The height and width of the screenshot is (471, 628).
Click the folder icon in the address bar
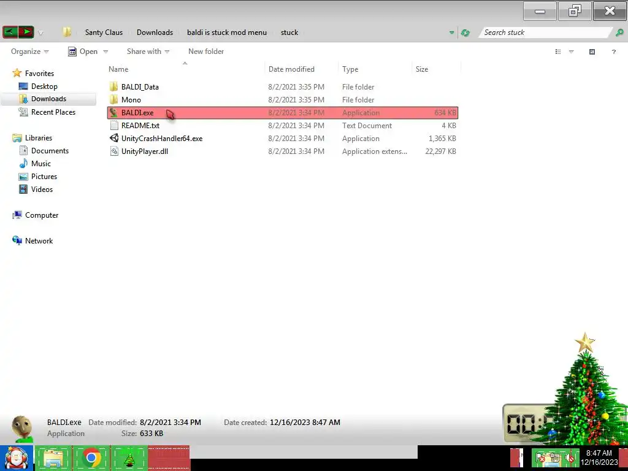(x=67, y=32)
